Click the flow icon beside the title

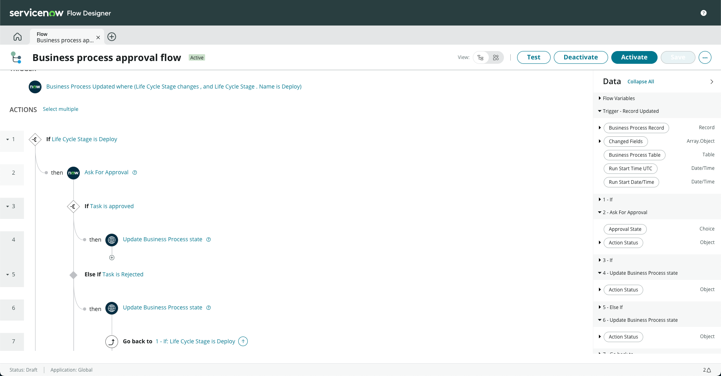[16, 57]
